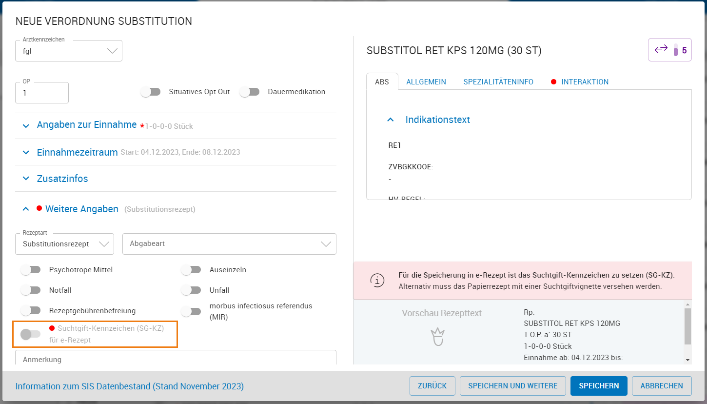Click the mortar icon under Vorschau Rezepttext
Screen dimensions: 707x404
[x=437, y=336]
